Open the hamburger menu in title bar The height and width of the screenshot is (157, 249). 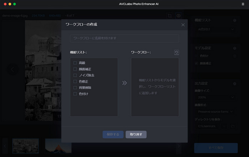point(243,4)
